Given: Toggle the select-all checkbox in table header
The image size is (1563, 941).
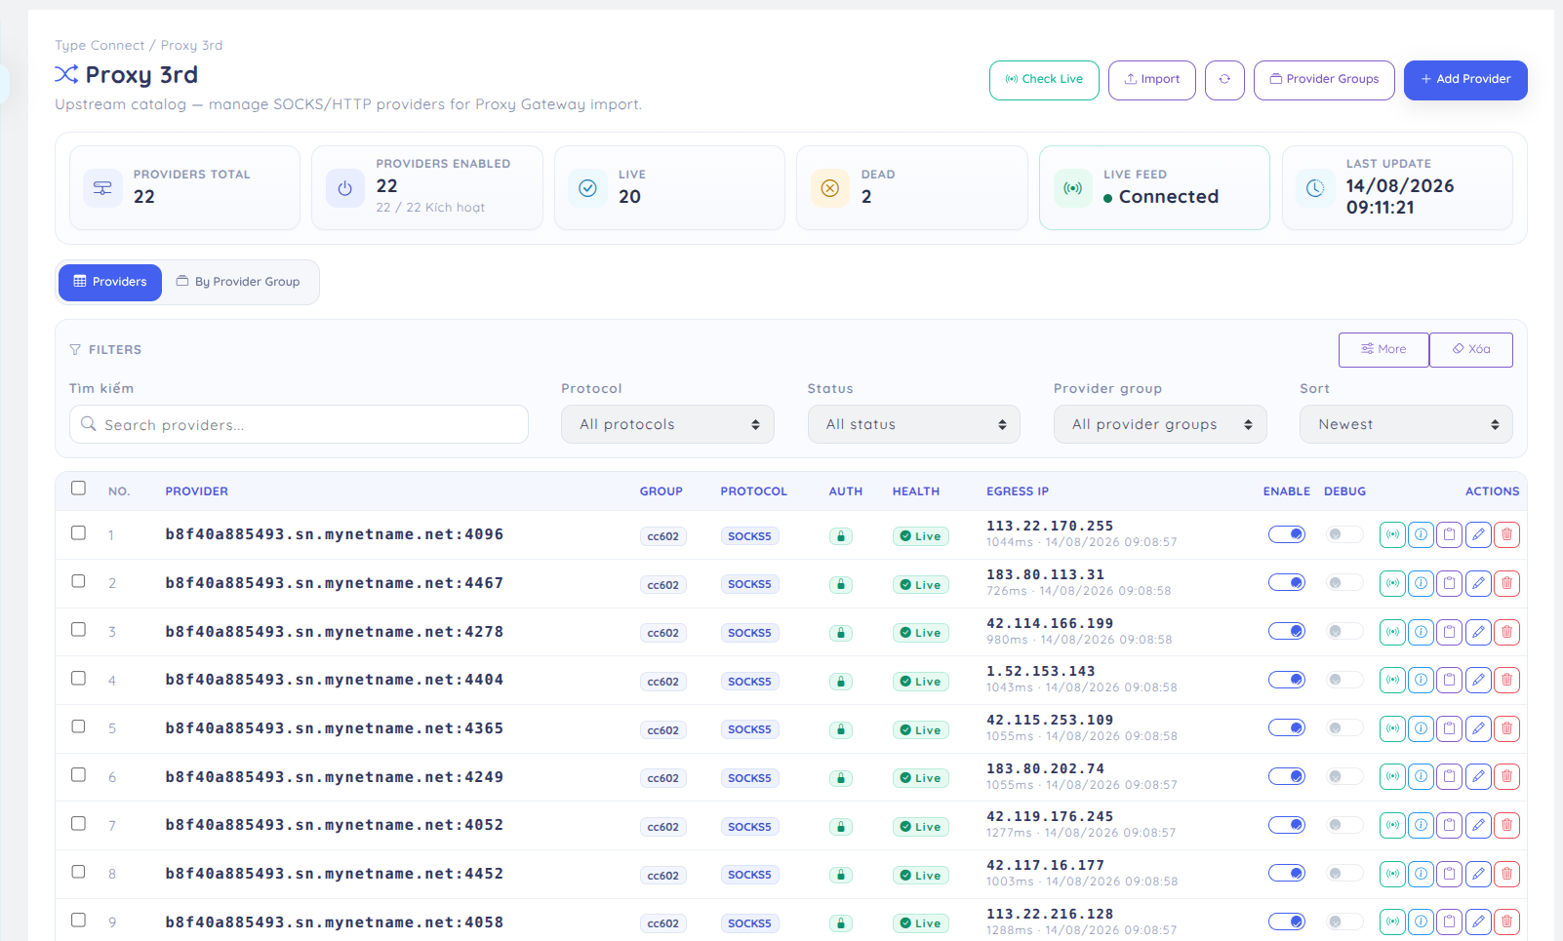Looking at the screenshot, I should 78,488.
